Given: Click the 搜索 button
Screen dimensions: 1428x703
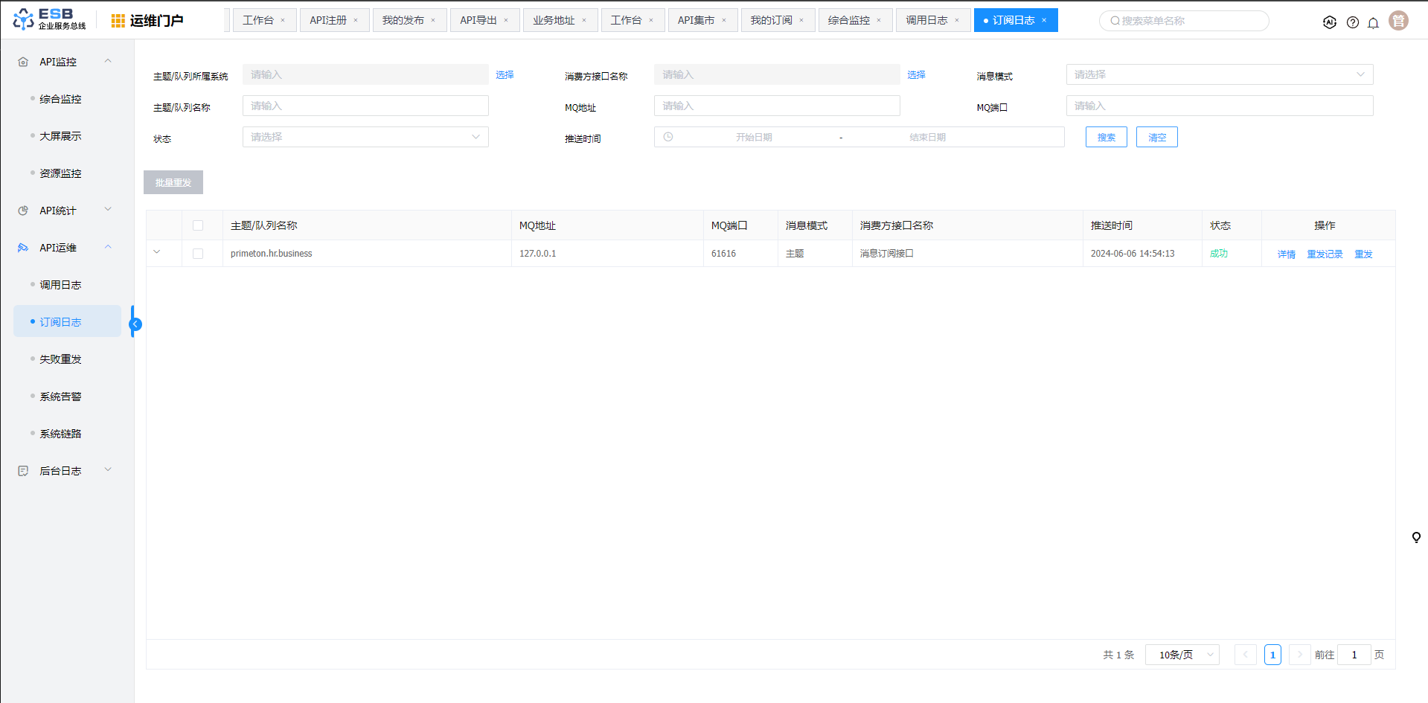Looking at the screenshot, I should click(1106, 137).
